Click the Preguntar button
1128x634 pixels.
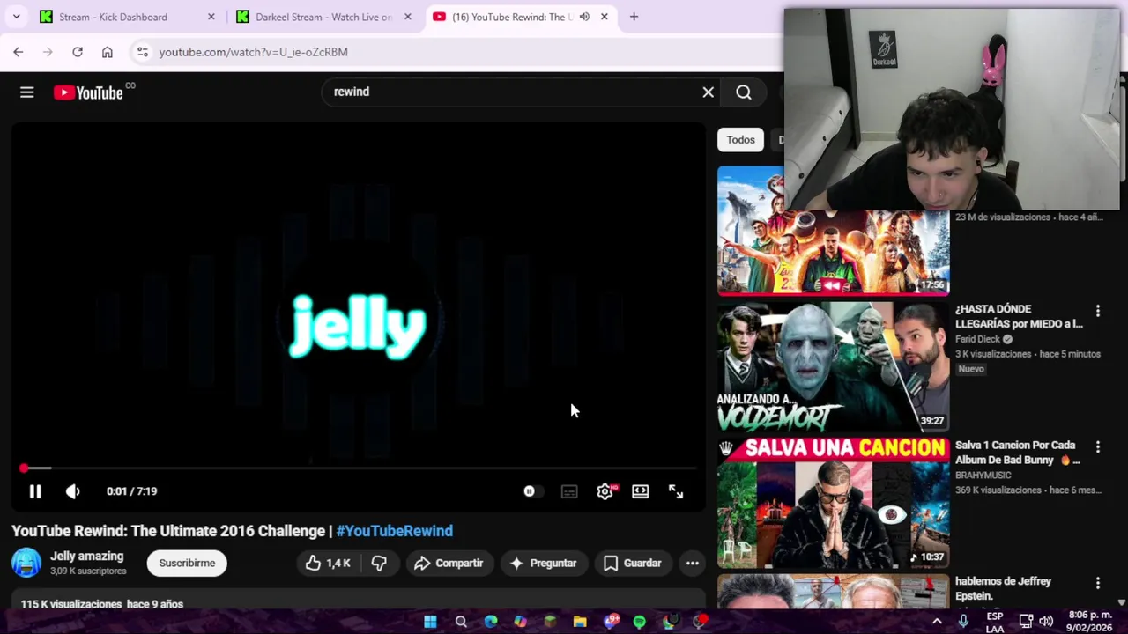point(543,563)
